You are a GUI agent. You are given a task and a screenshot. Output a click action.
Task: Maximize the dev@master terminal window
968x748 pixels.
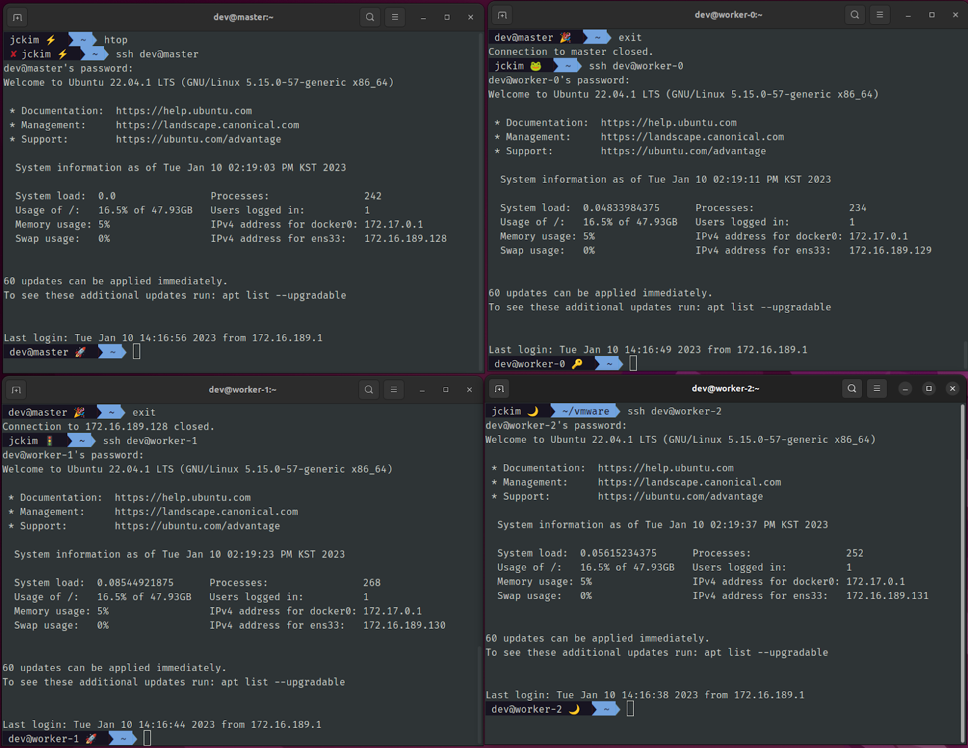pos(447,18)
